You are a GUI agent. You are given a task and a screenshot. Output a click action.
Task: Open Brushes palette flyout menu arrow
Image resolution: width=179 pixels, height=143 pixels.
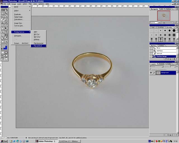(x=177, y=27)
